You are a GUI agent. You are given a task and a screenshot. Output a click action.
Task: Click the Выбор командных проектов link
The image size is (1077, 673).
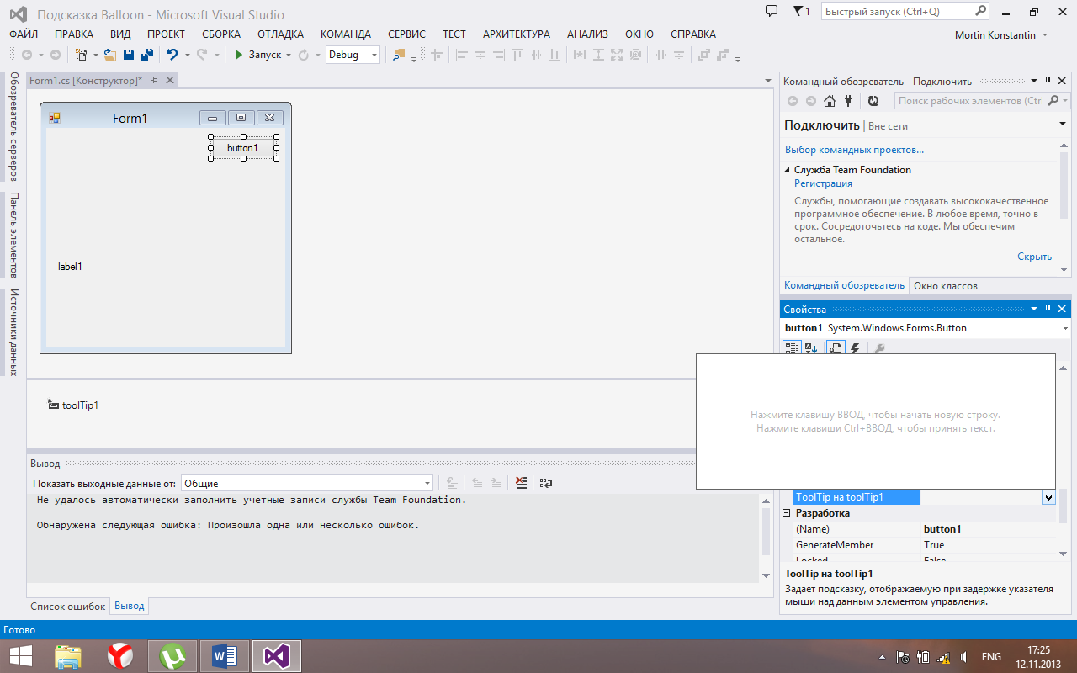tap(854, 150)
